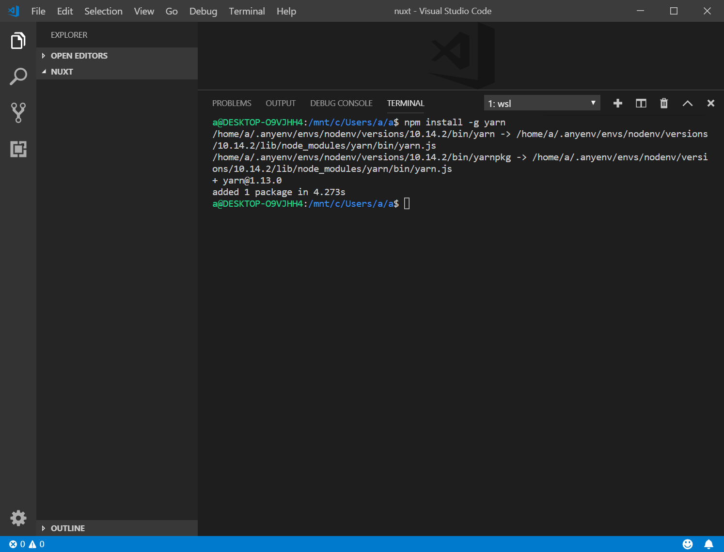Open the File menu
Screen dimensions: 724x552
pyautogui.click(x=38, y=11)
